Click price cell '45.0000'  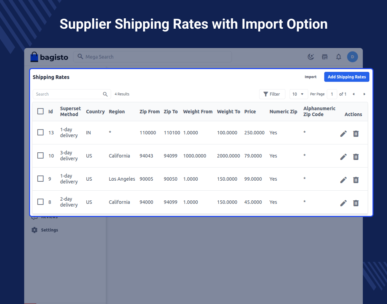click(253, 202)
